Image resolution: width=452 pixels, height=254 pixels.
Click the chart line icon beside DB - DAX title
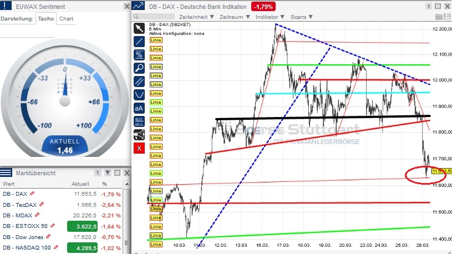(x=138, y=6)
